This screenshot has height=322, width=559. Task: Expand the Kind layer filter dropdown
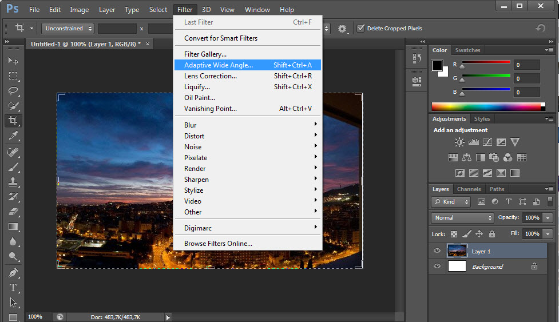click(x=451, y=202)
